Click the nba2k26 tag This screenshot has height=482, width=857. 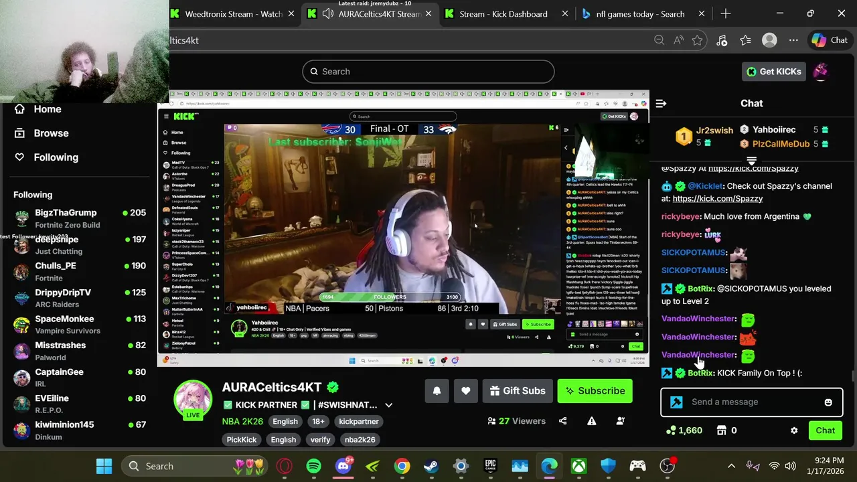360,440
